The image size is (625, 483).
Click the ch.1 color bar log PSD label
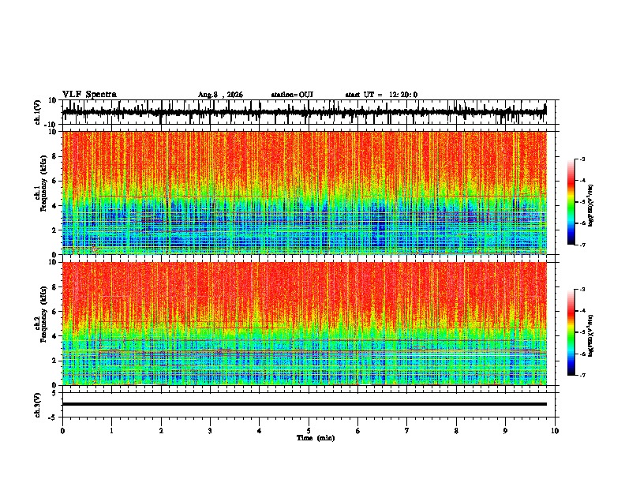click(x=590, y=206)
